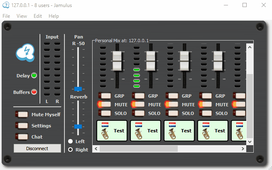Click the Jamulus icon in title bar
This screenshot has width=272, height=170.
pyautogui.click(x=6, y=5)
